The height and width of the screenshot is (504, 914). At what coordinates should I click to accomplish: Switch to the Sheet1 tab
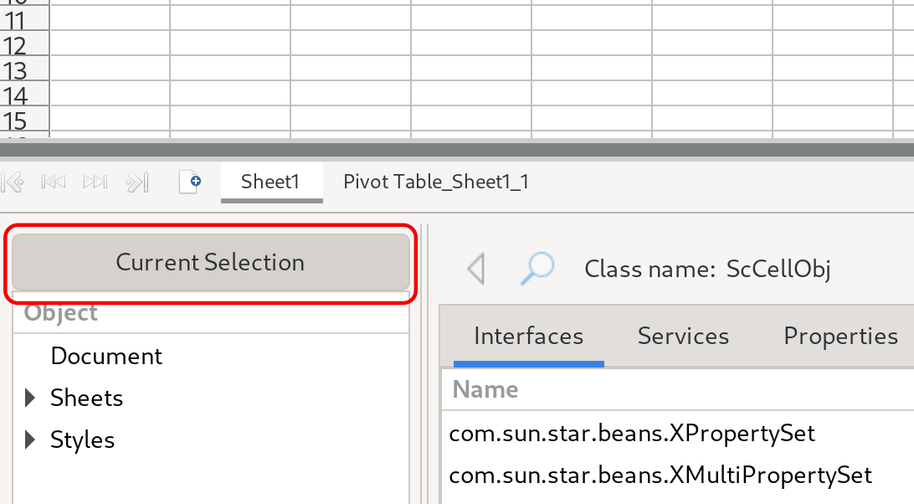click(270, 182)
